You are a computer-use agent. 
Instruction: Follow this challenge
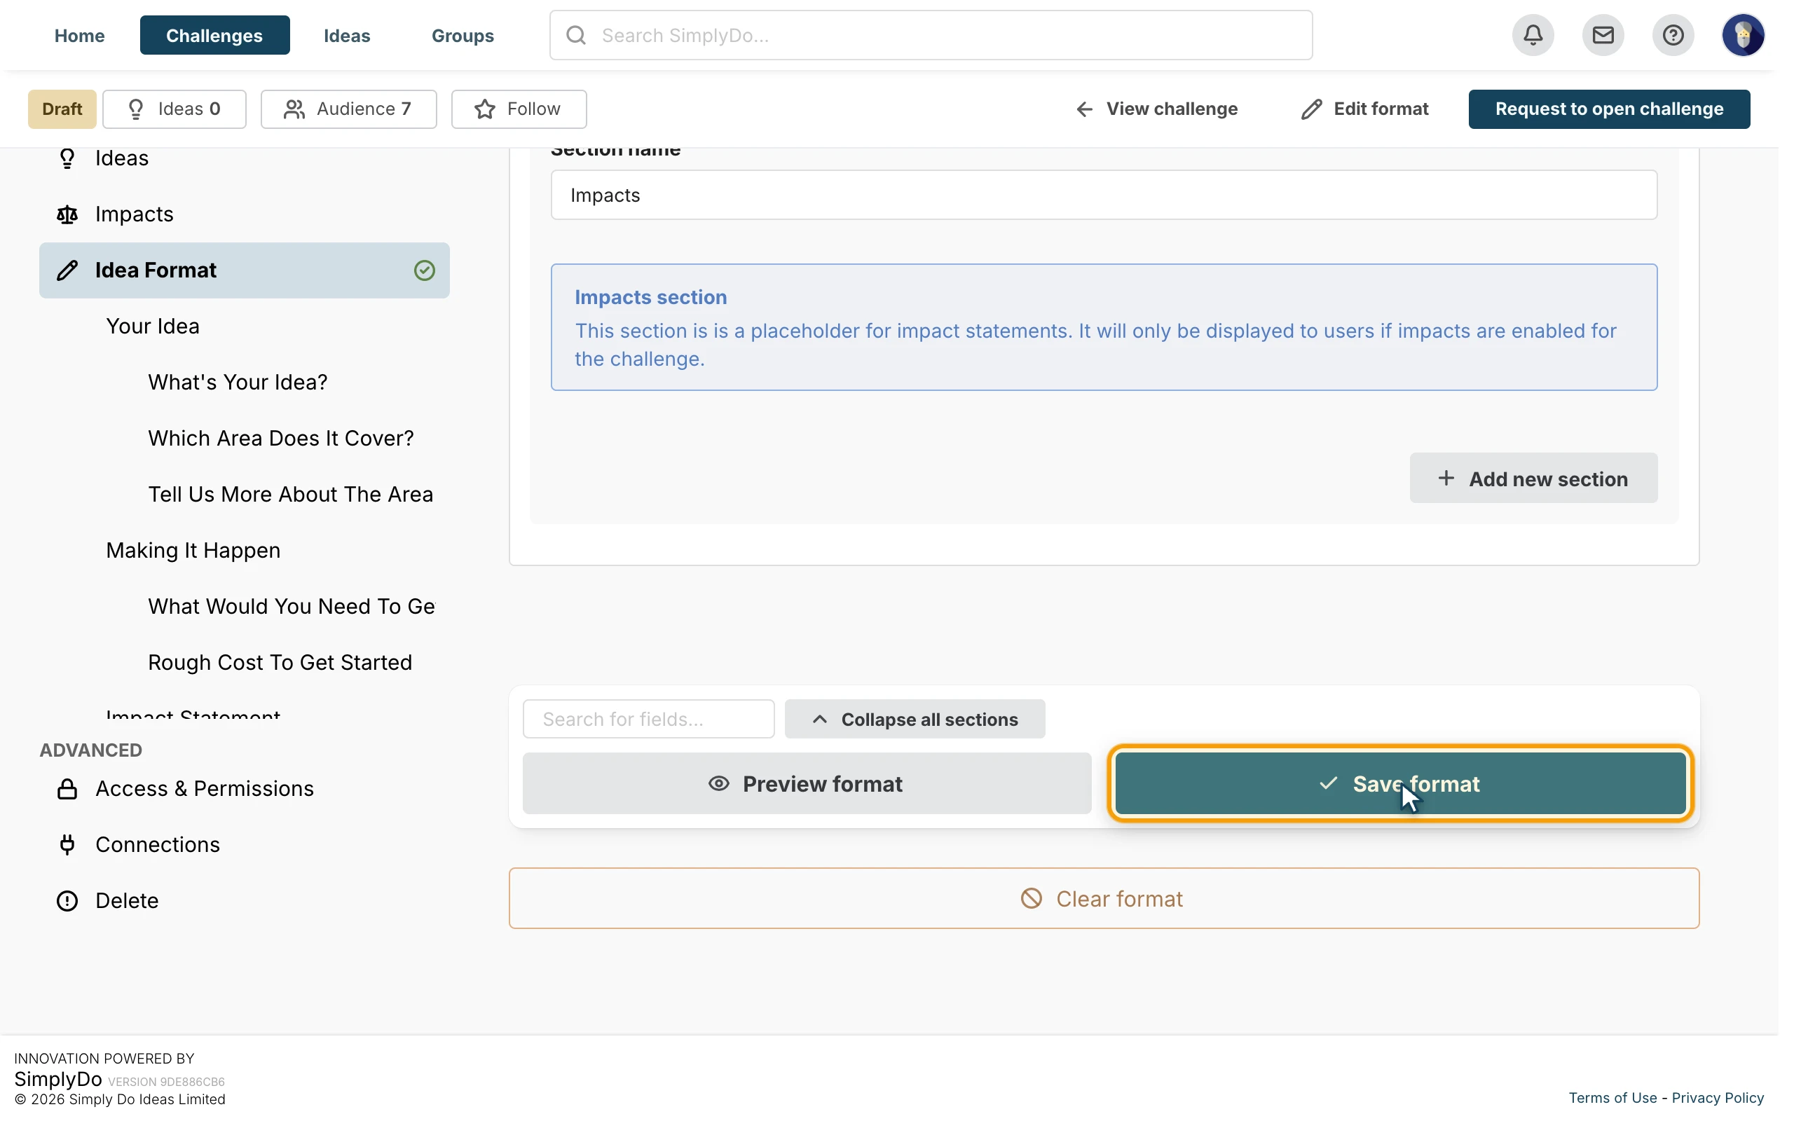point(519,109)
